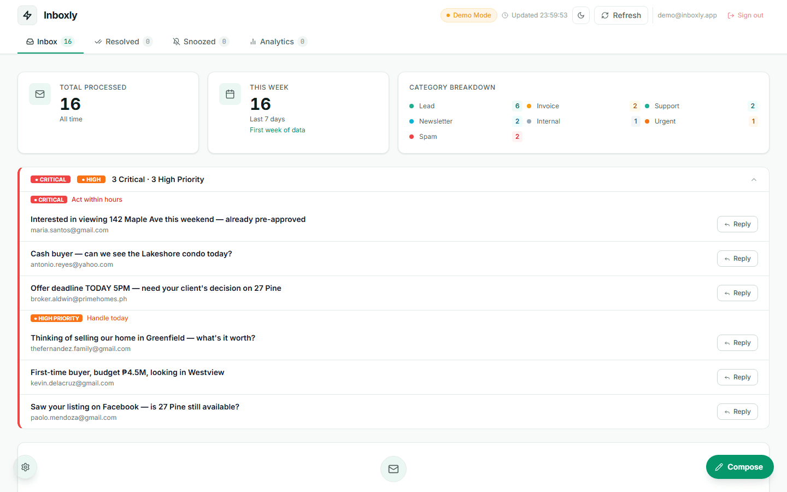Click the Inboxly lightning bolt logo
This screenshot has height=492, width=787.
[x=27, y=15]
